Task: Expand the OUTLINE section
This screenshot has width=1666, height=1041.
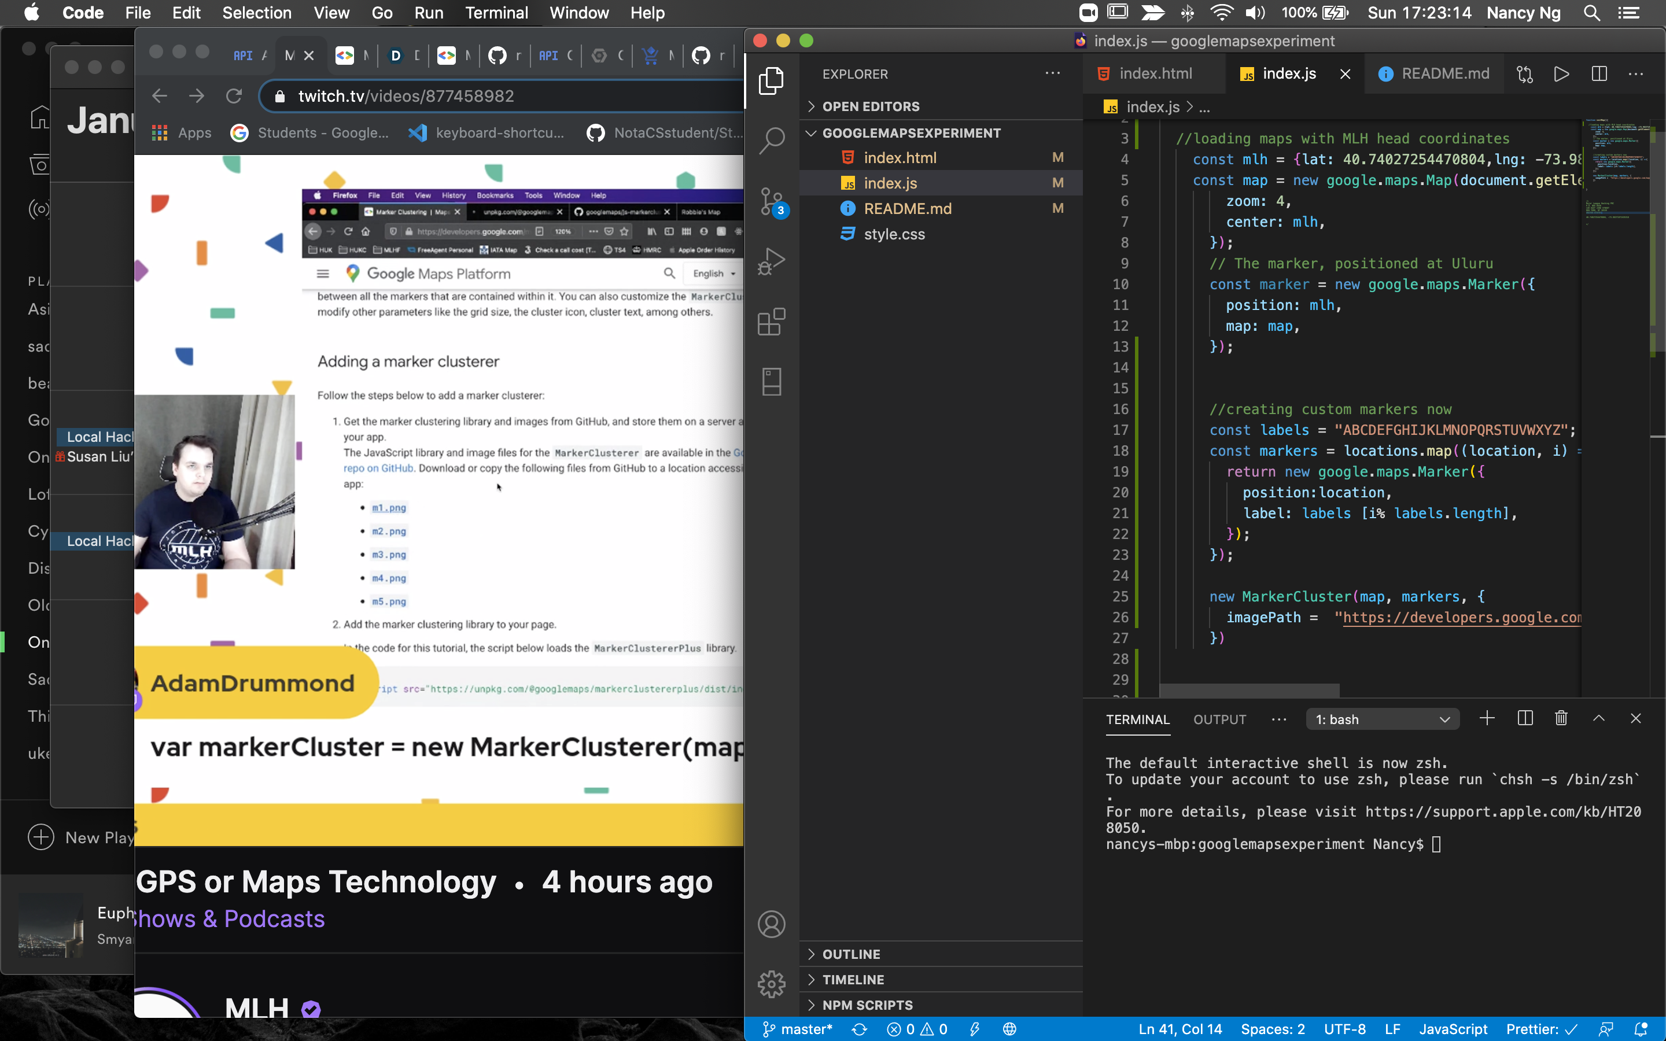Action: (x=851, y=954)
